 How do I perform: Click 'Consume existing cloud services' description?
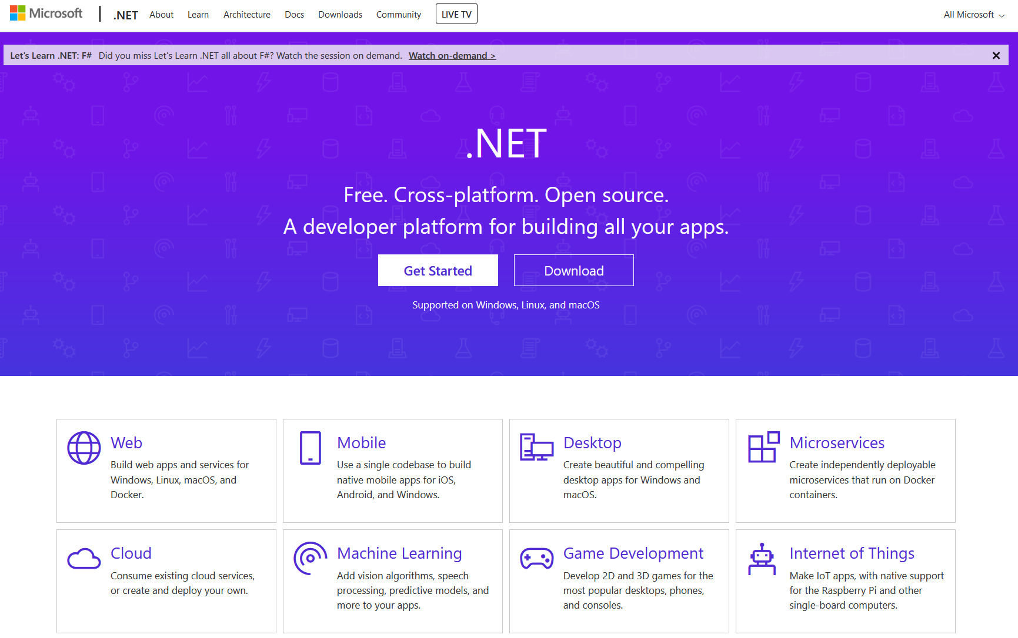coord(182,583)
